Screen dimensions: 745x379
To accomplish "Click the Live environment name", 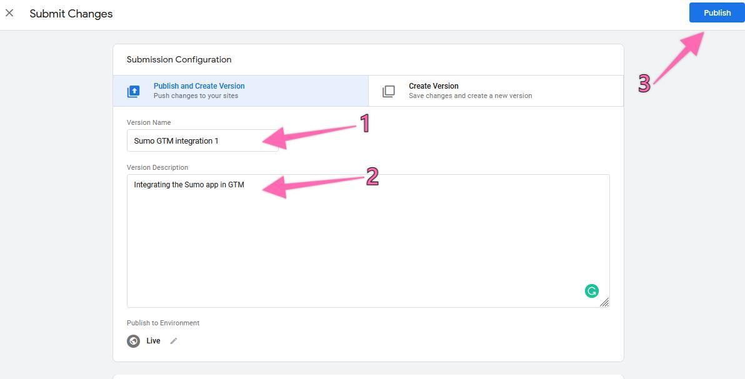I will click(153, 341).
